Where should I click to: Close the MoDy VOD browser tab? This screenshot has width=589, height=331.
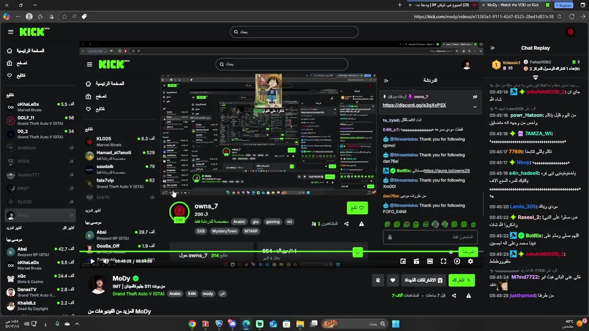point(484,5)
